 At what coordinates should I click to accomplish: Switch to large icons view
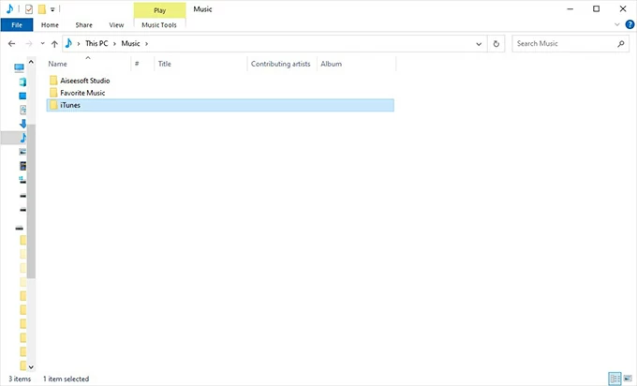[x=627, y=379]
